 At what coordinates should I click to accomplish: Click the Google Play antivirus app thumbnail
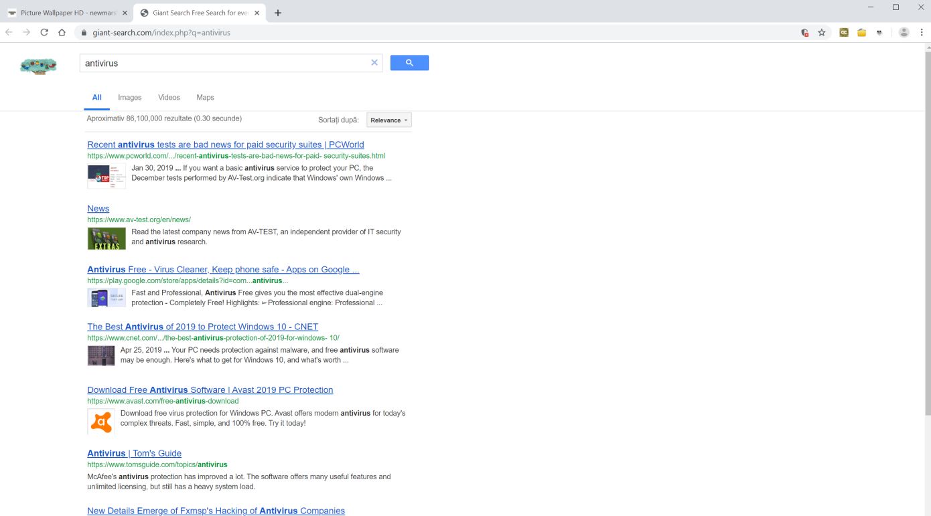tap(106, 298)
